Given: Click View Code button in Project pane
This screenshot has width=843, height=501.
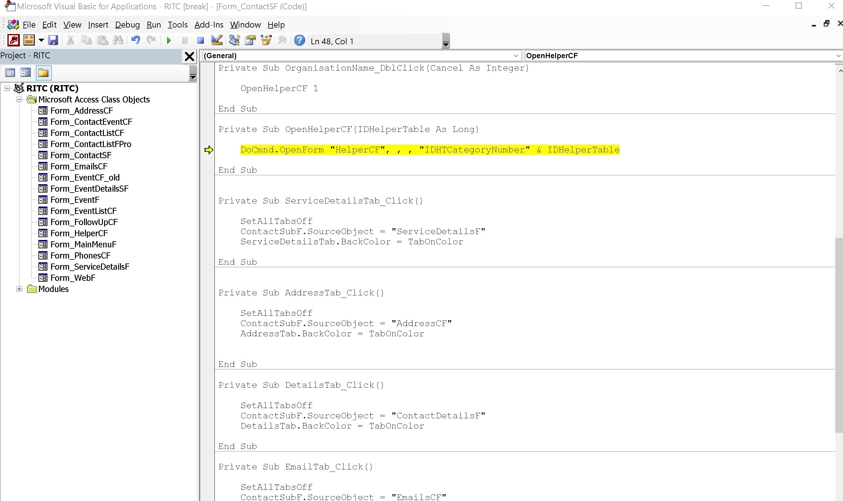Looking at the screenshot, I should point(10,73).
